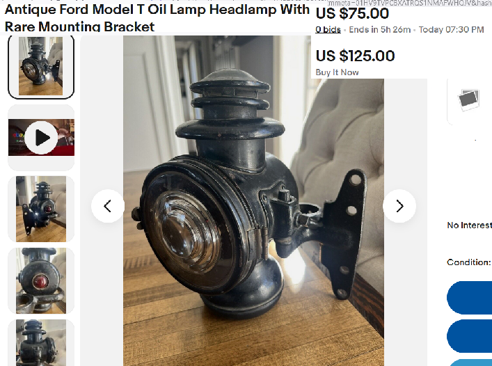The image size is (492, 366).
Task: Click the Condition label
Action: pyautogui.click(x=469, y=262)
